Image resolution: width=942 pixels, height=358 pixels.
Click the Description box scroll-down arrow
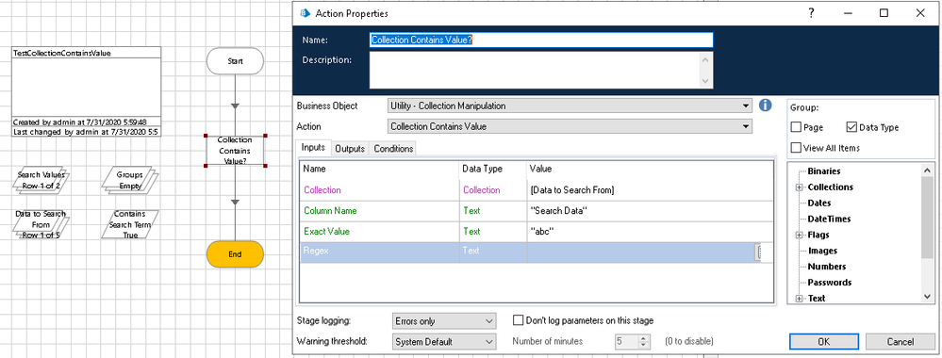point(706,82)
